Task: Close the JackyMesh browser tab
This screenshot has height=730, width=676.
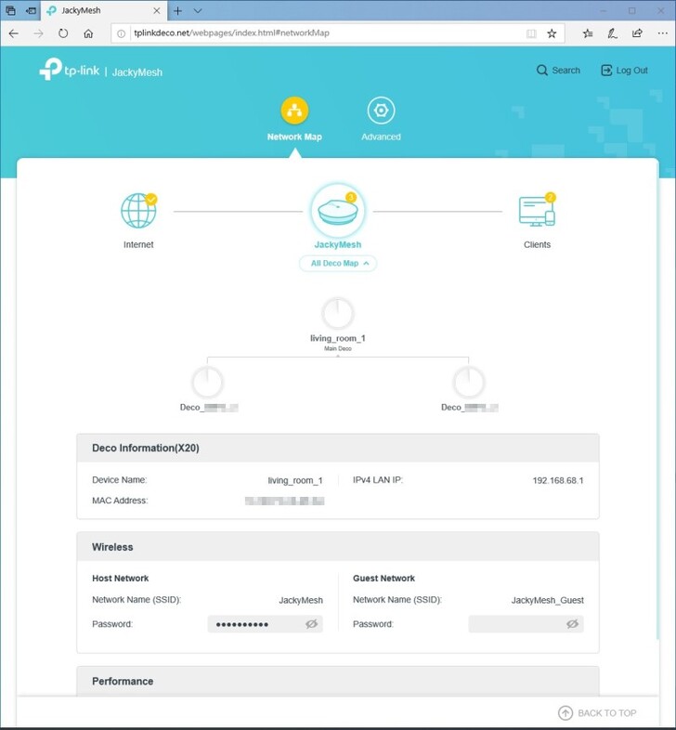Action: click(157, 11)
